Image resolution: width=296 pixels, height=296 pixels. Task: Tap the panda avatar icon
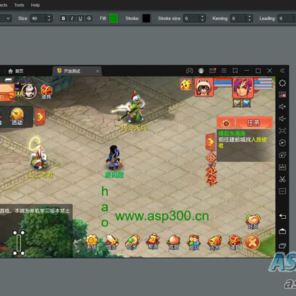point(29,91)
